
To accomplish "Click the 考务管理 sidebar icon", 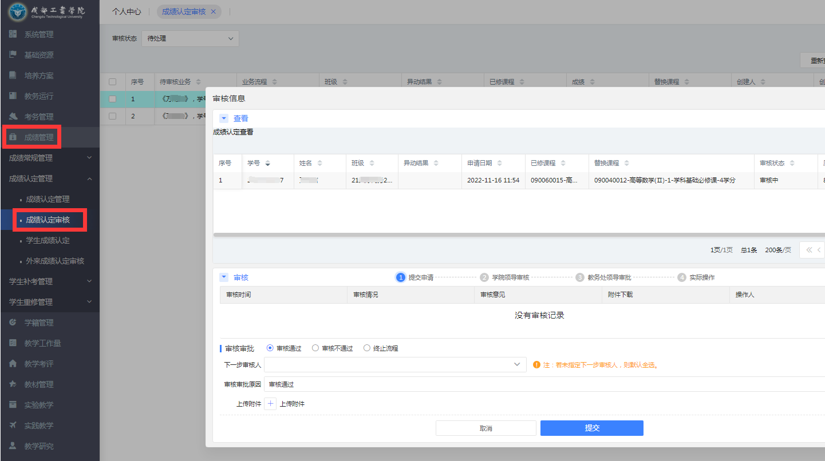I will click(x=13, y=117).
